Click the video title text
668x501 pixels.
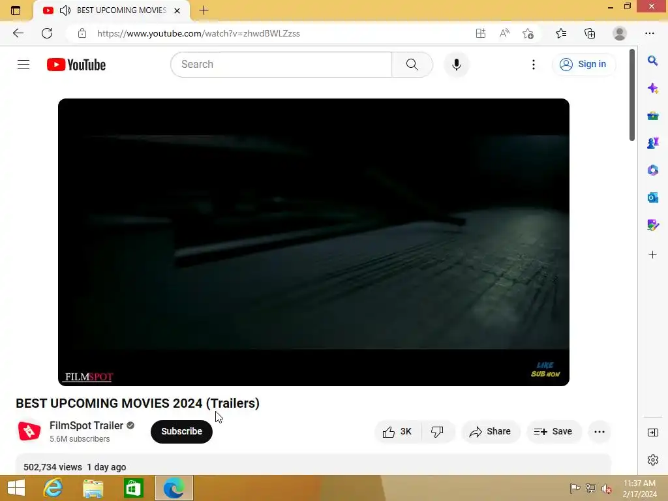(138, 403)
